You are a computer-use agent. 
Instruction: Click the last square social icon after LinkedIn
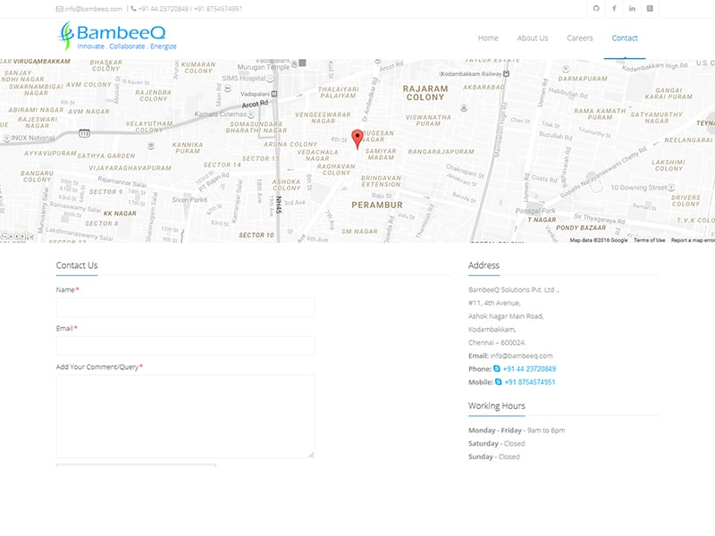[x=650, y=8]
